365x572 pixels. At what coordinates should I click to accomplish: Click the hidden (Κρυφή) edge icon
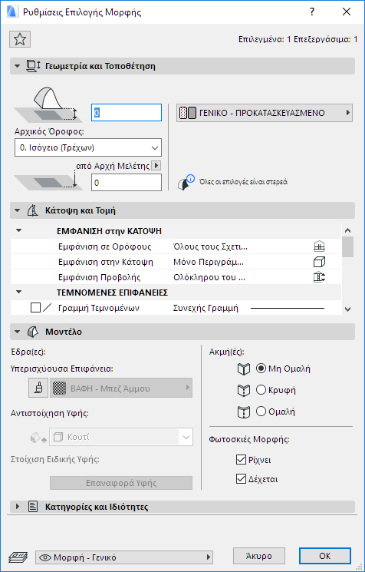coord(243,390)
